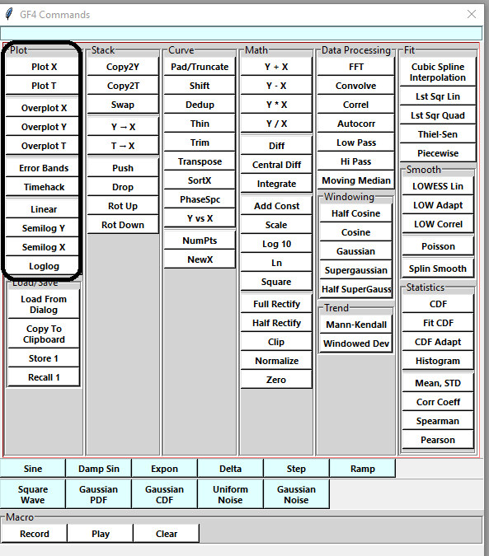Transpose the curve

pos(200,161)
